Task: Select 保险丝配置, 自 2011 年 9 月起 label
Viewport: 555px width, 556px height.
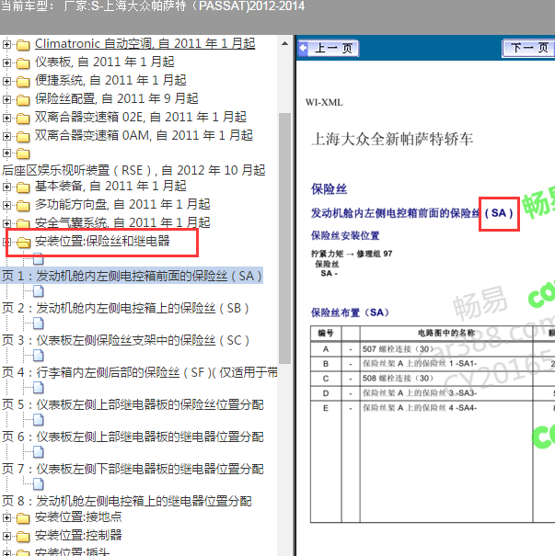Action: [117, 98]
